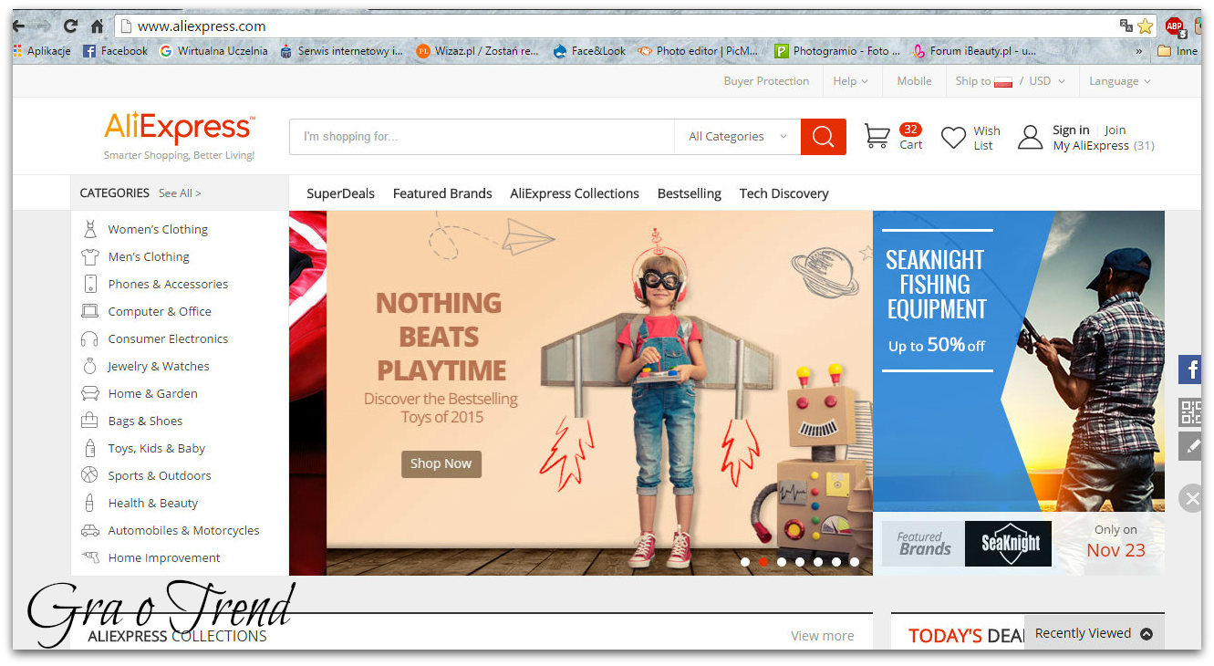Click the Sign in link
The image size is (1214, 666).
pos(1071,130)
